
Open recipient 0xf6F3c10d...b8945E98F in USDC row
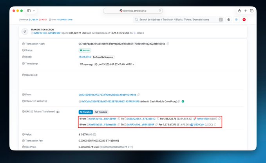pos(141,125)
